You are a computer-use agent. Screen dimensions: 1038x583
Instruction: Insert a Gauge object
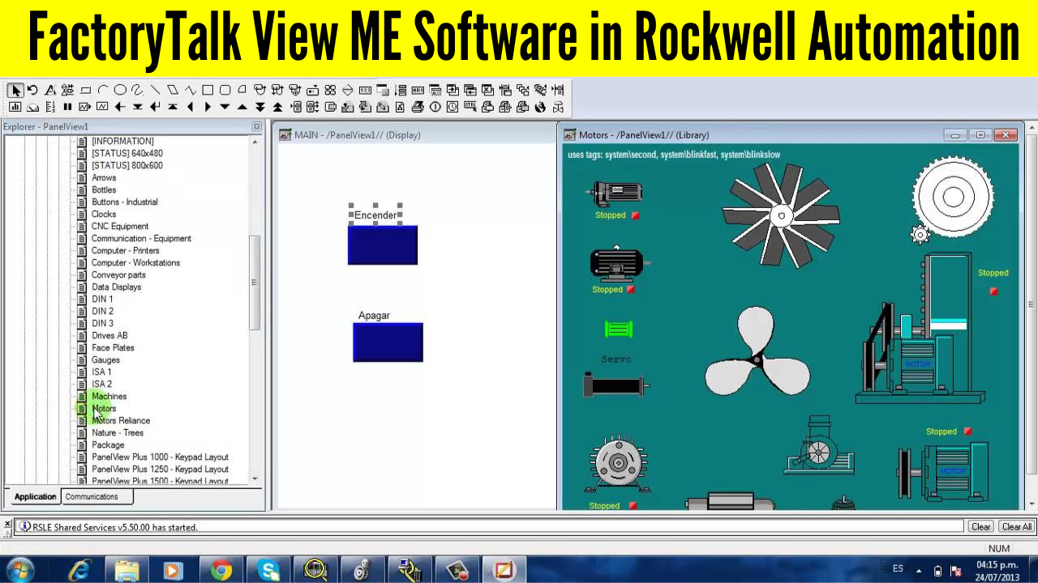(32, 107)
